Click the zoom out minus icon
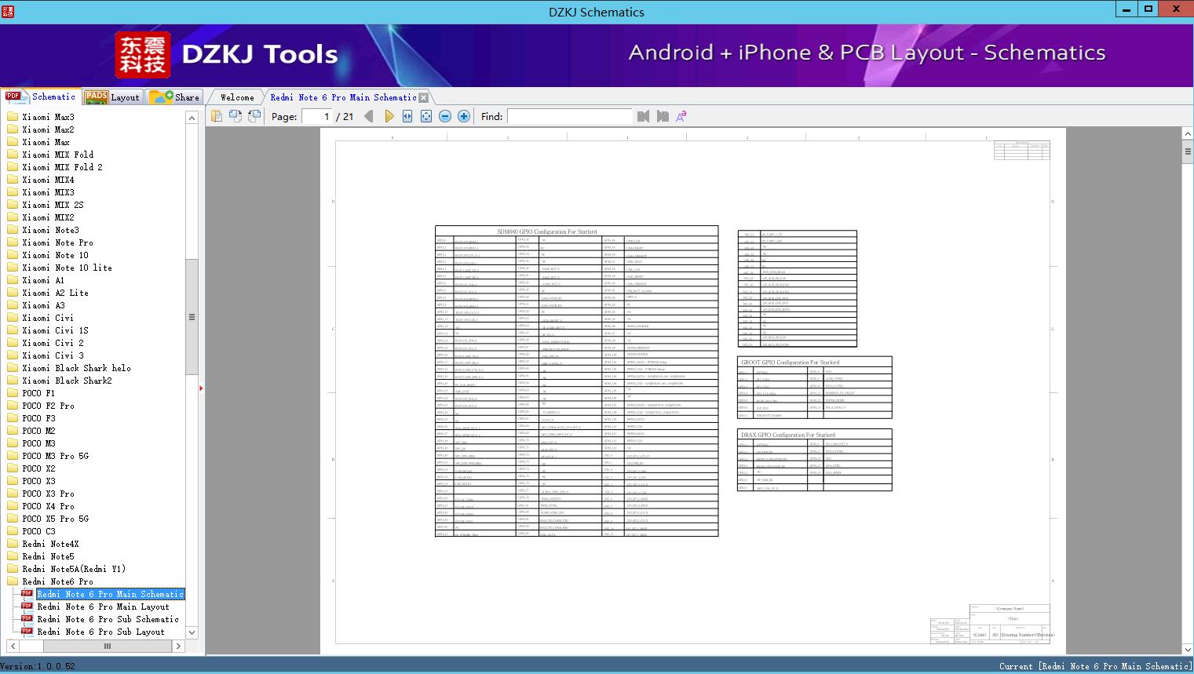The image size is (1194, 674). tap(445, 116)
